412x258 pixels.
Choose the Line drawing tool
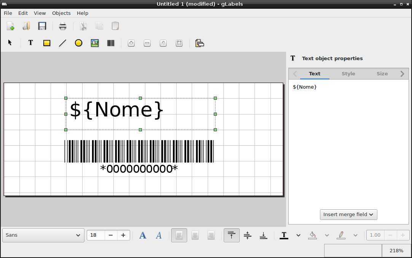pyautogui.click(x=62, y=43)
